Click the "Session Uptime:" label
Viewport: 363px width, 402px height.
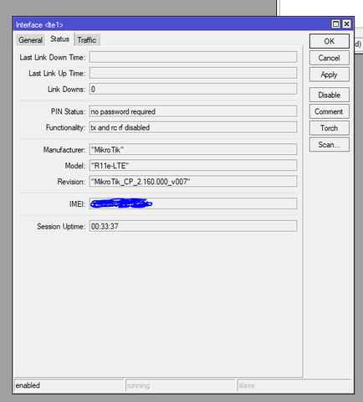click(x=61, y=226)
